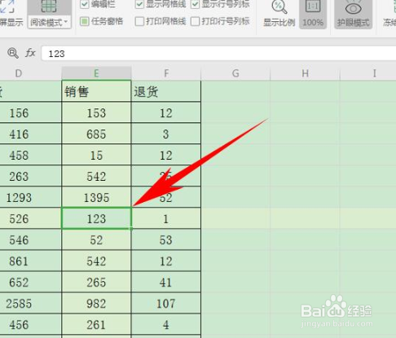Set zoom to 100%
This screenshot has width=396, height=338.
click(313, 14)
